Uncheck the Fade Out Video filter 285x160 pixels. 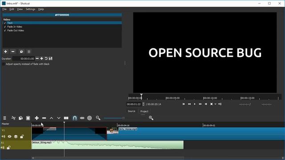pos(5,31)
